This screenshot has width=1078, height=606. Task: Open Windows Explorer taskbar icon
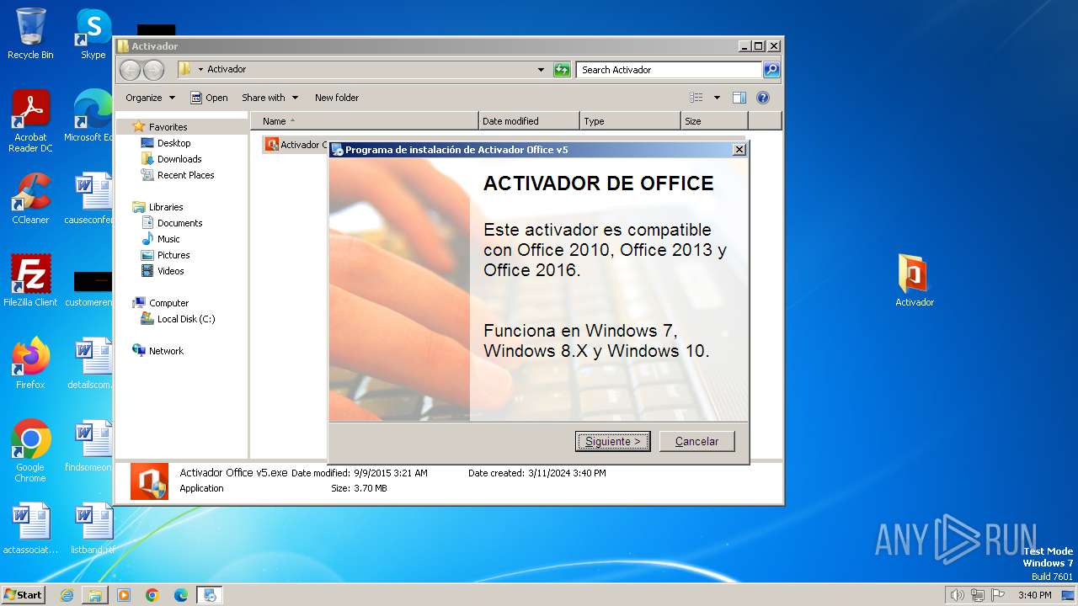pyautogui.click(x=95, y=595)
